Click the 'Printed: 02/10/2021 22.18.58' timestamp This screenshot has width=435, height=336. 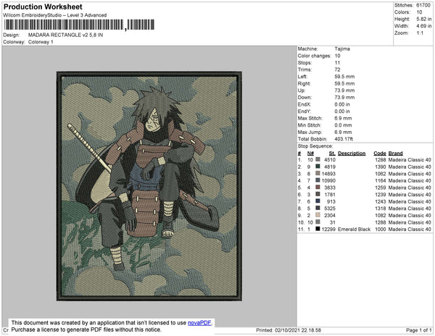click(289, 330)
